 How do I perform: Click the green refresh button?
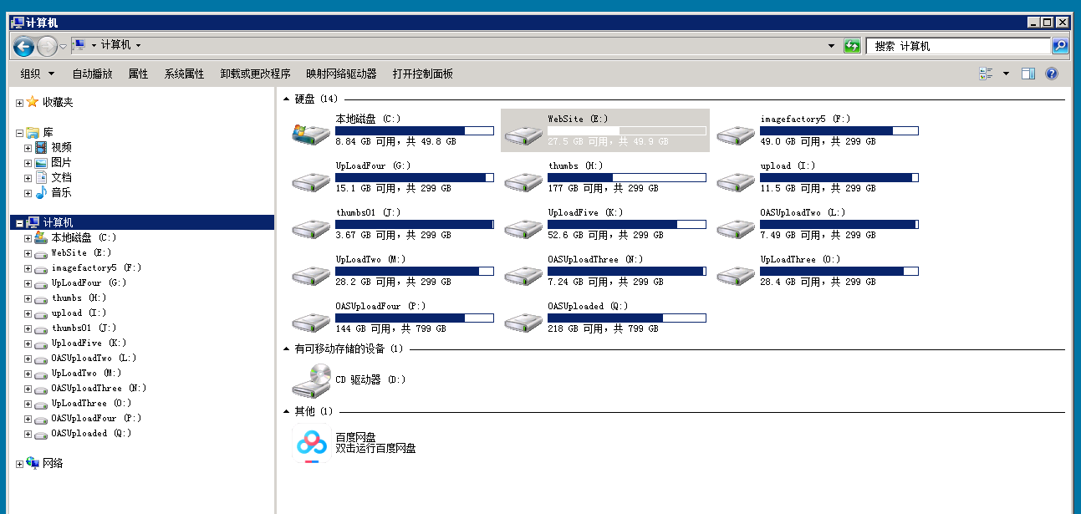click(852, 46)
